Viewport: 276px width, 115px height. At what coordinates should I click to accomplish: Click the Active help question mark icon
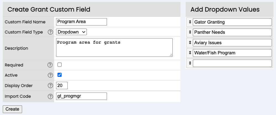coord(50,75)
